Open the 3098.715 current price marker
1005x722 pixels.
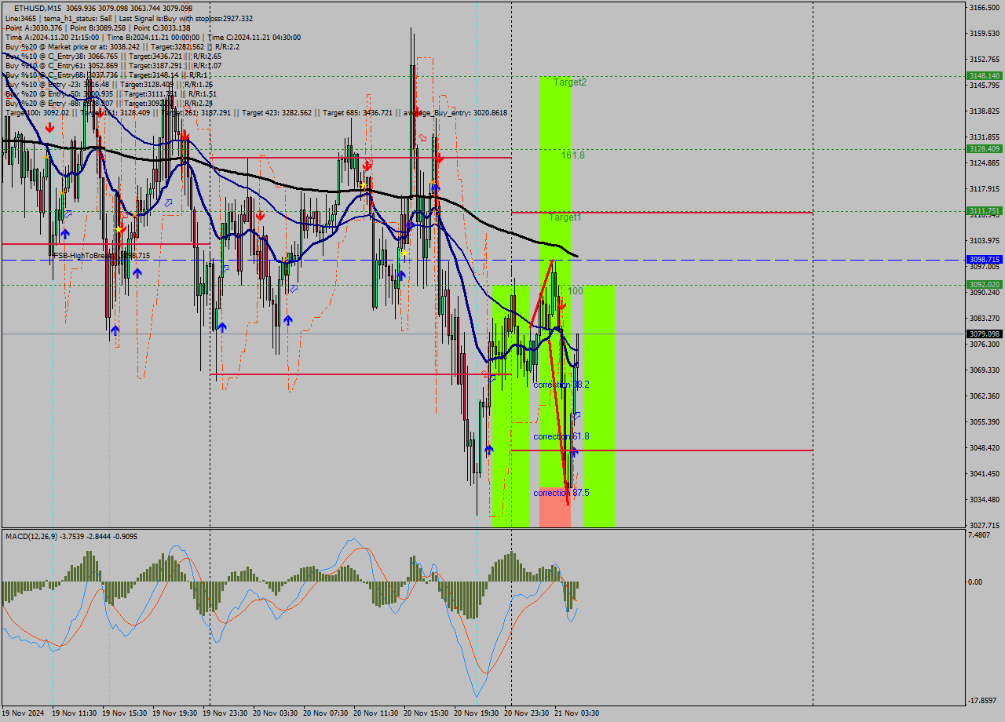[983, 259]
